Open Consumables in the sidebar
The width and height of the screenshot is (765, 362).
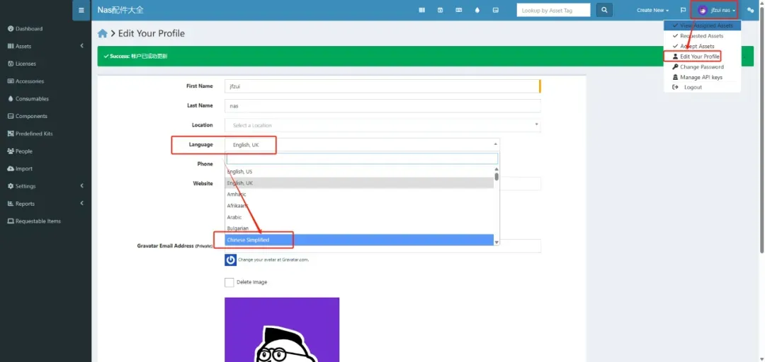pyautogui.click(x=28, y=99)
